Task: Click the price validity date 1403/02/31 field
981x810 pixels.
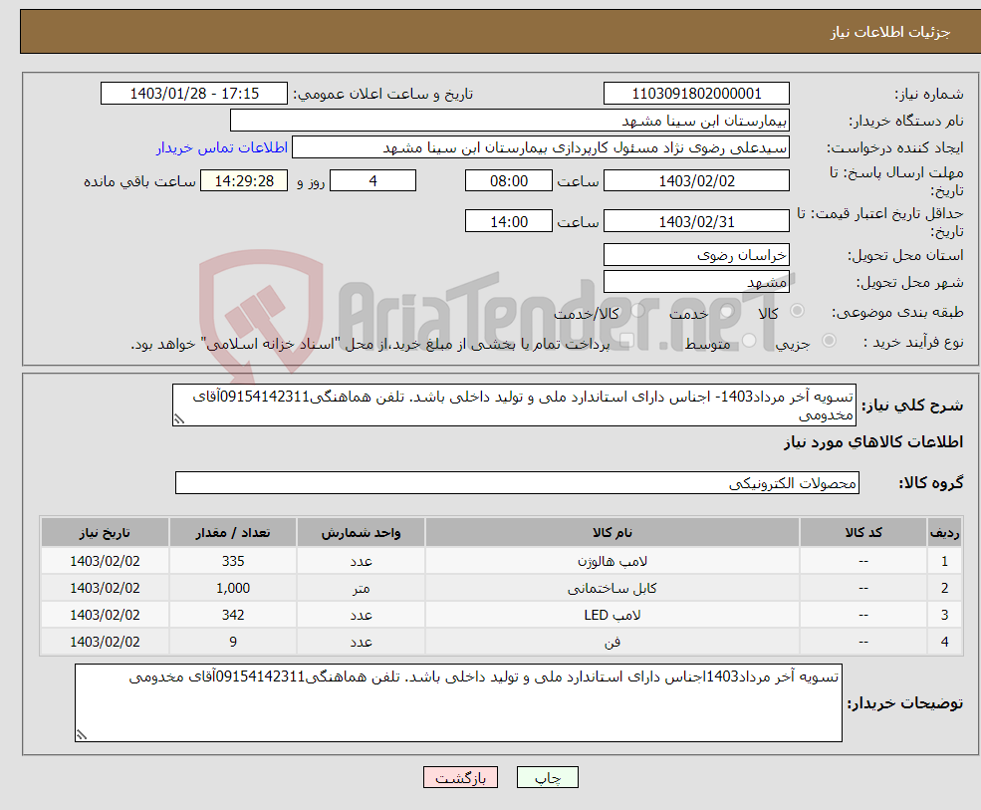Action: (696, 221)
